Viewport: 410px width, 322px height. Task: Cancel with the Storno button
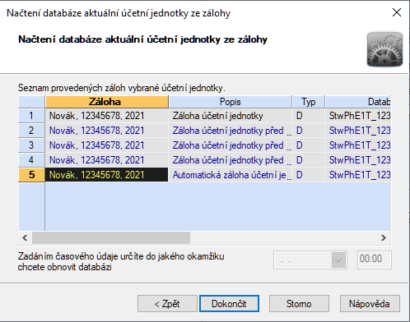point(299,304)
